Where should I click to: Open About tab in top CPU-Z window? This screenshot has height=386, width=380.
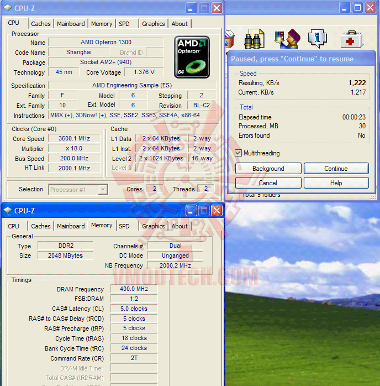(x=180, y=24)
